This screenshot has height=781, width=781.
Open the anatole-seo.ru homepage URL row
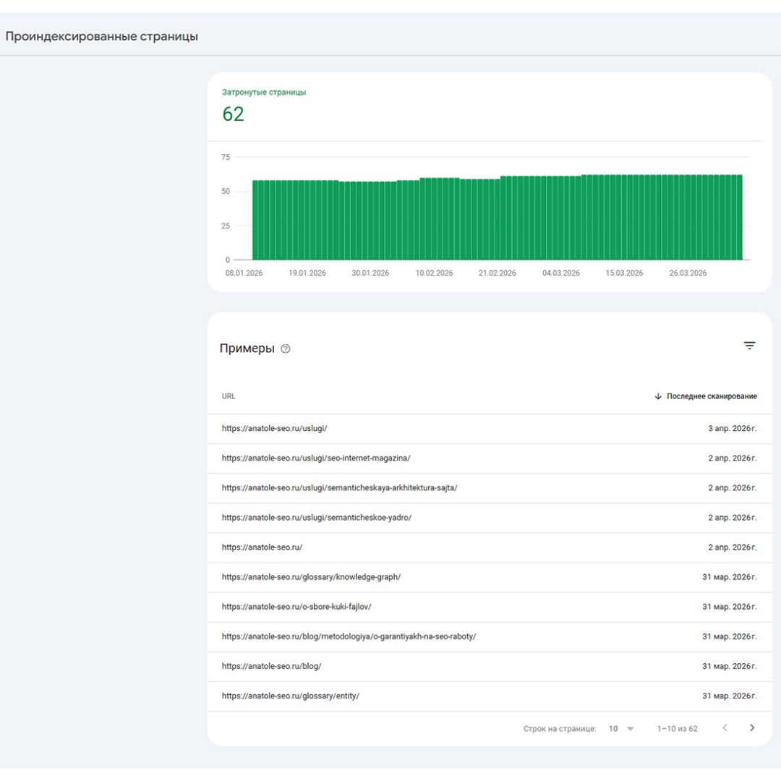(x=262, y=547)
